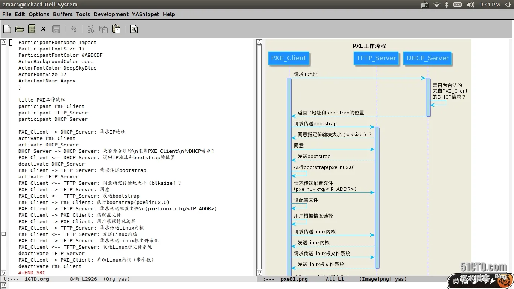
Task: Click the '用户根据情况选择' label in the diagram
Action: click(x=313, y=216)
